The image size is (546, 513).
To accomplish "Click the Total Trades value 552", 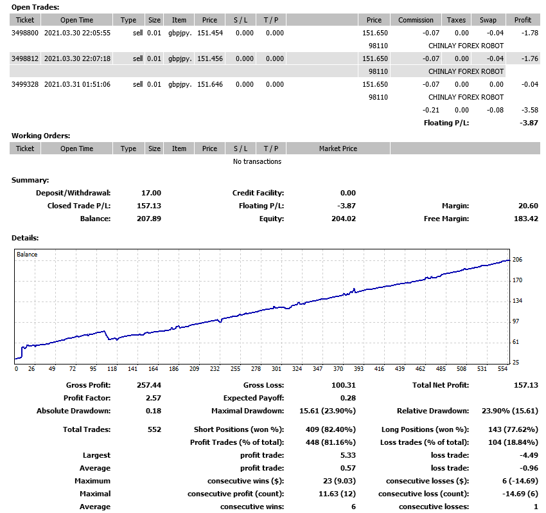I will (x=153, y=429).
